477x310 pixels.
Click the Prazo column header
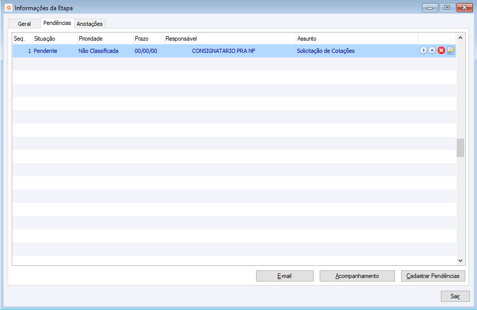tap(149, 39)
